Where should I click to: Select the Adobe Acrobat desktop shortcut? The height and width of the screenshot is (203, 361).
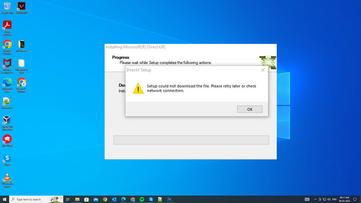7,28
